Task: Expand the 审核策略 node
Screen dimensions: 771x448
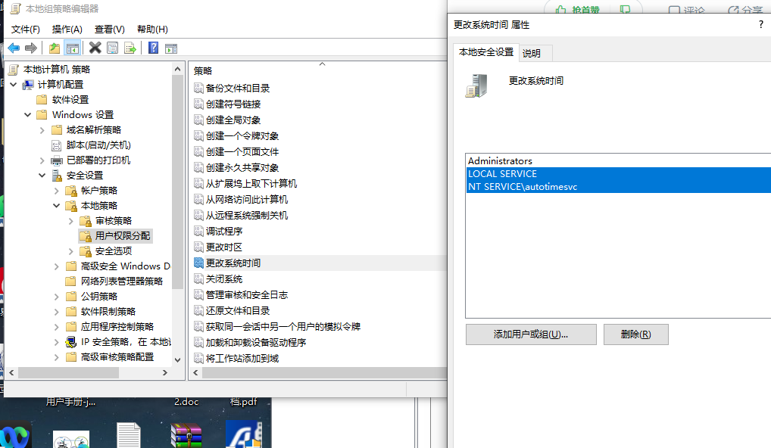Action: pyautogui.click(x=70, y=221)
